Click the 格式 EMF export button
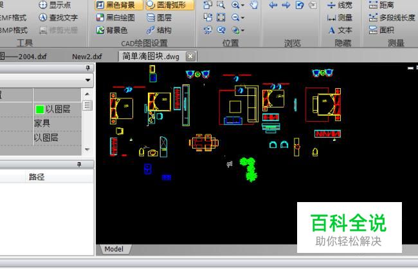The width and height of the screenshot is (418, 269). [14, 17]
